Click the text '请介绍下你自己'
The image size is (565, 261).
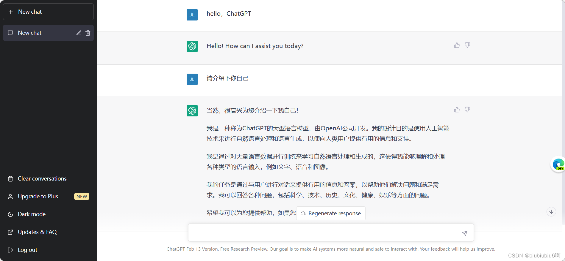click(227, 78)
